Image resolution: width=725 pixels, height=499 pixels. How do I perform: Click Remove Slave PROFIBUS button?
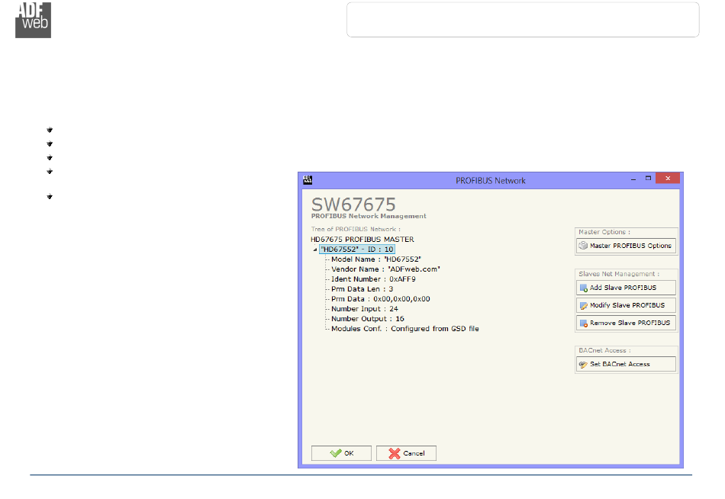pos(626,323)
